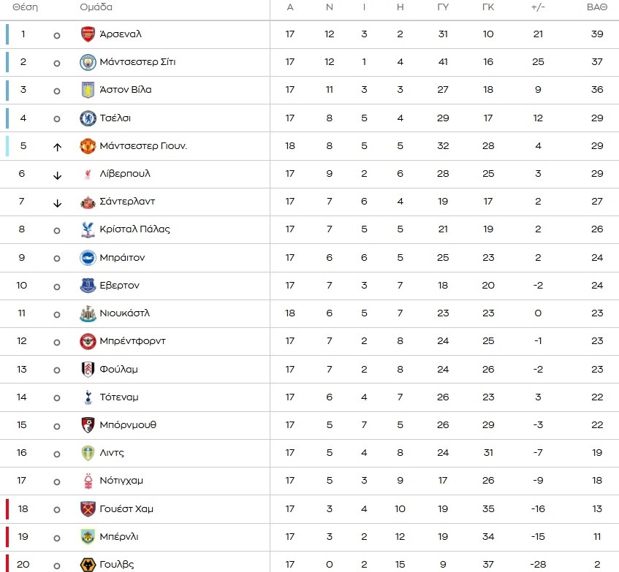619x572 pixels.
Task: Open the Μπράιτον team link
Action: (122, 258)
